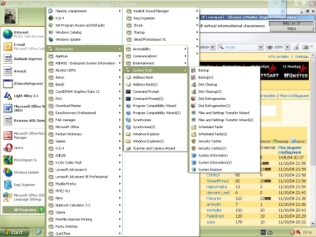Expand the Realtek Sound Manager folder
This screenshot has height=237, width=316.
pyautogui.click(x=162, y=11)
